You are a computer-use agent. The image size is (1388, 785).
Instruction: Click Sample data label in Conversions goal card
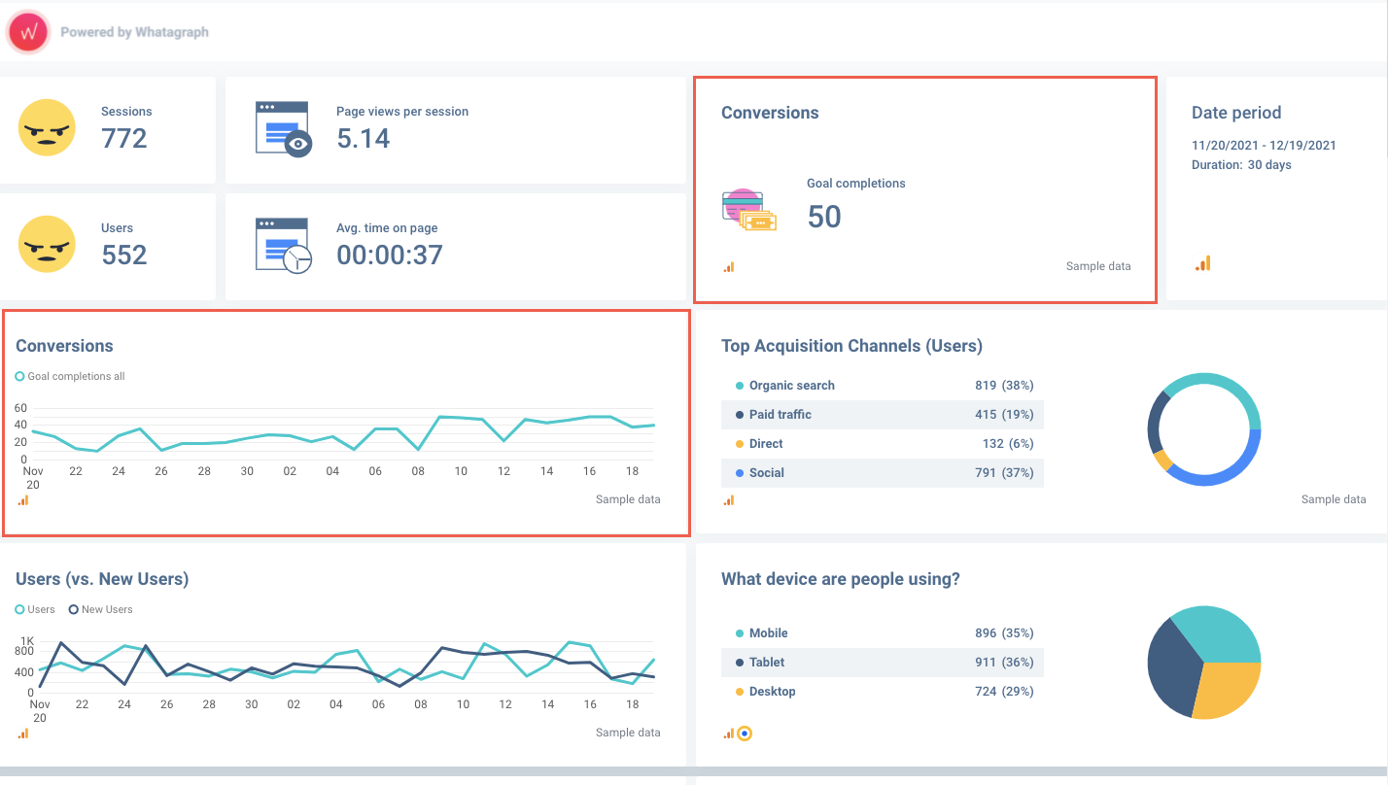pyautogui.click(x=1098, y=266)
